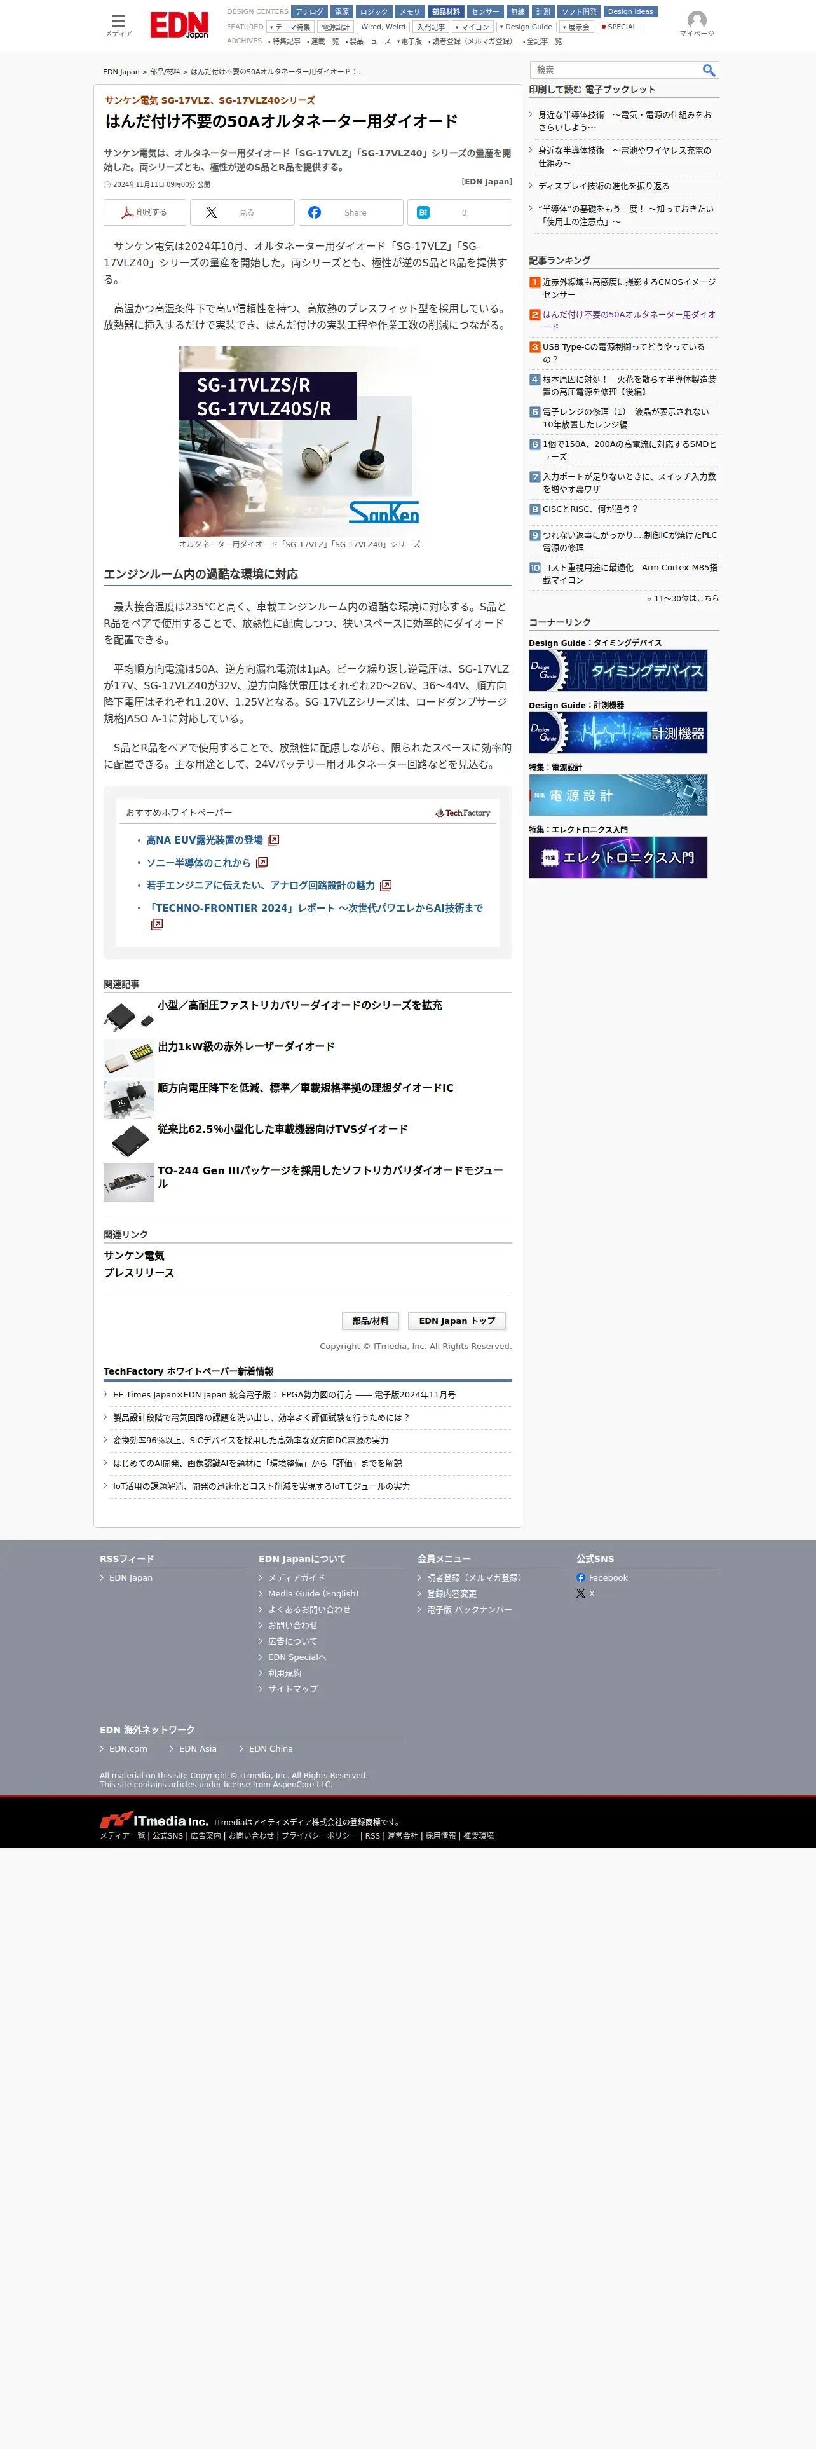Screen dimensions: 816x2449
Task: Open ranking item 3 USB Type-Cの電源制御
Action: (623, 353)
